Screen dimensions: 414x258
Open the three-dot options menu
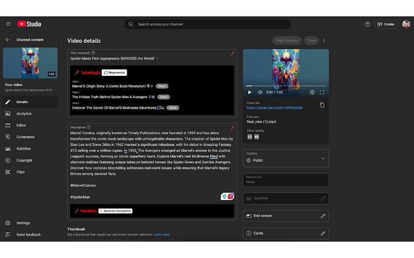point(324,41)
